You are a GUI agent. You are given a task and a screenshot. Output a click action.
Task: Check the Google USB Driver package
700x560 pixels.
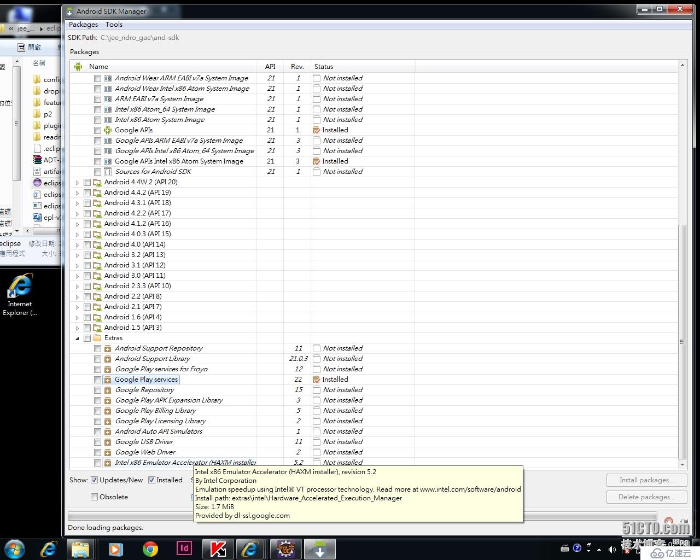point(97,442)
